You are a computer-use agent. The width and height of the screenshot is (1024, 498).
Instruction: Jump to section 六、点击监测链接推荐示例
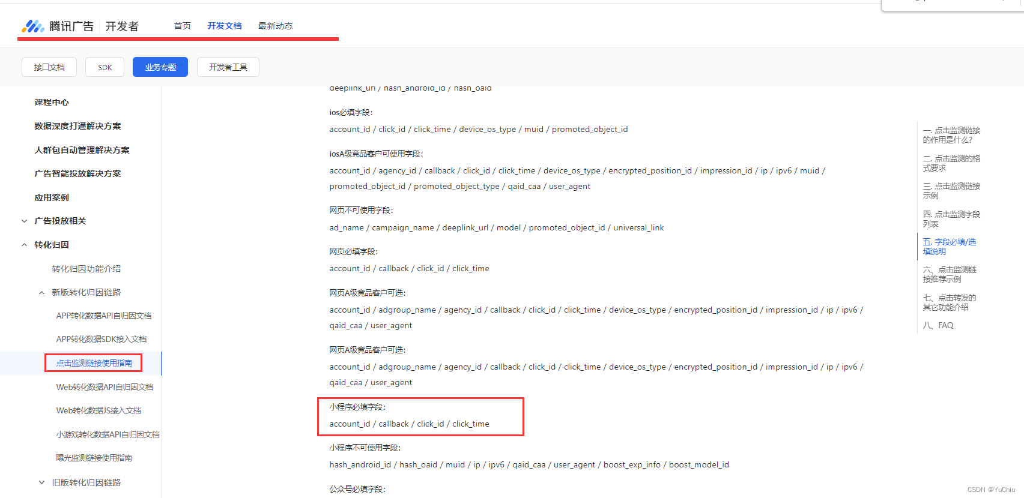click(950, 274)
